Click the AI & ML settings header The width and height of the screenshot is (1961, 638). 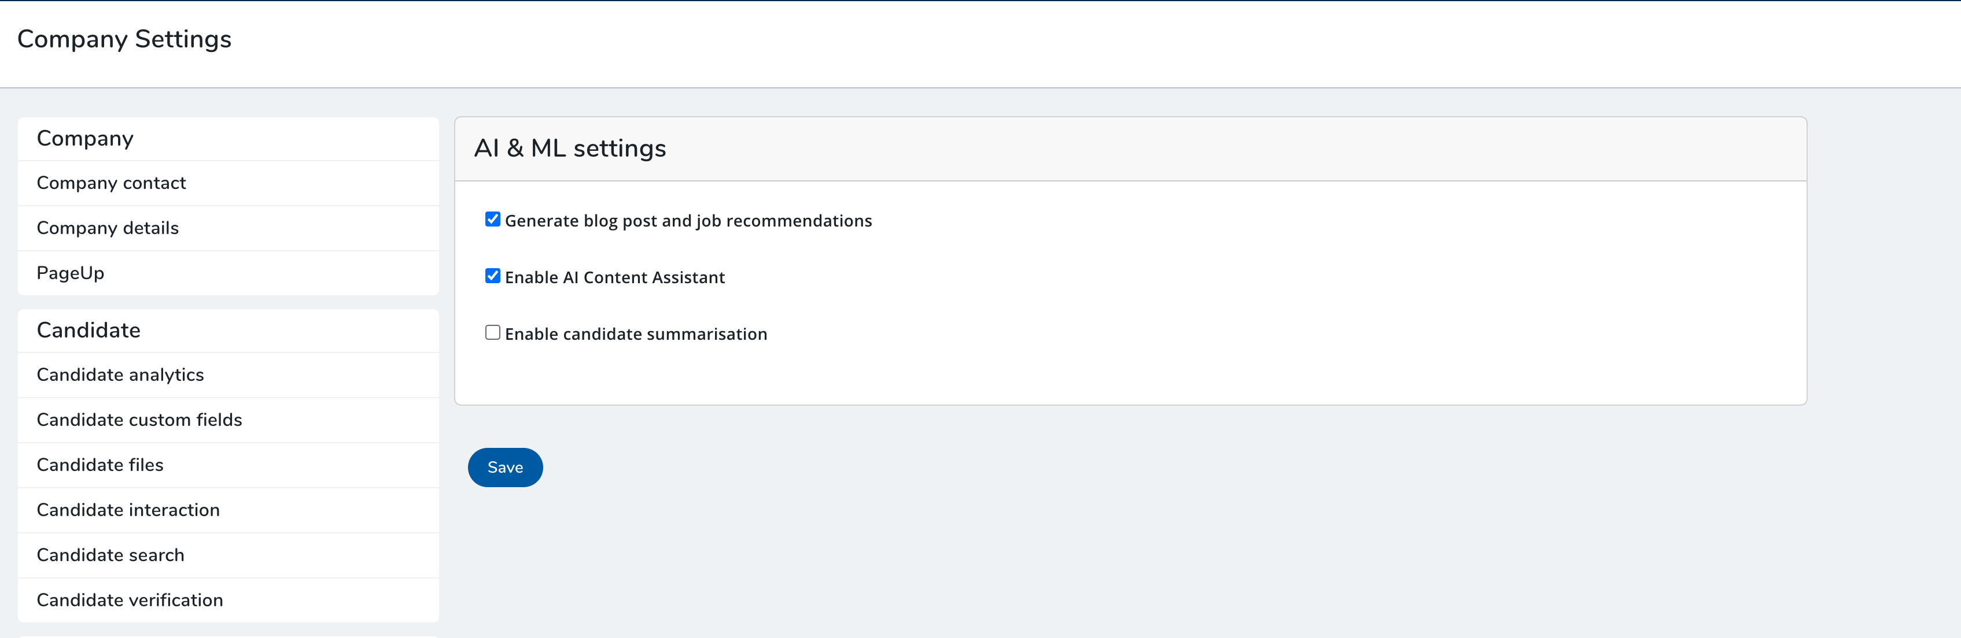point(569,149)
